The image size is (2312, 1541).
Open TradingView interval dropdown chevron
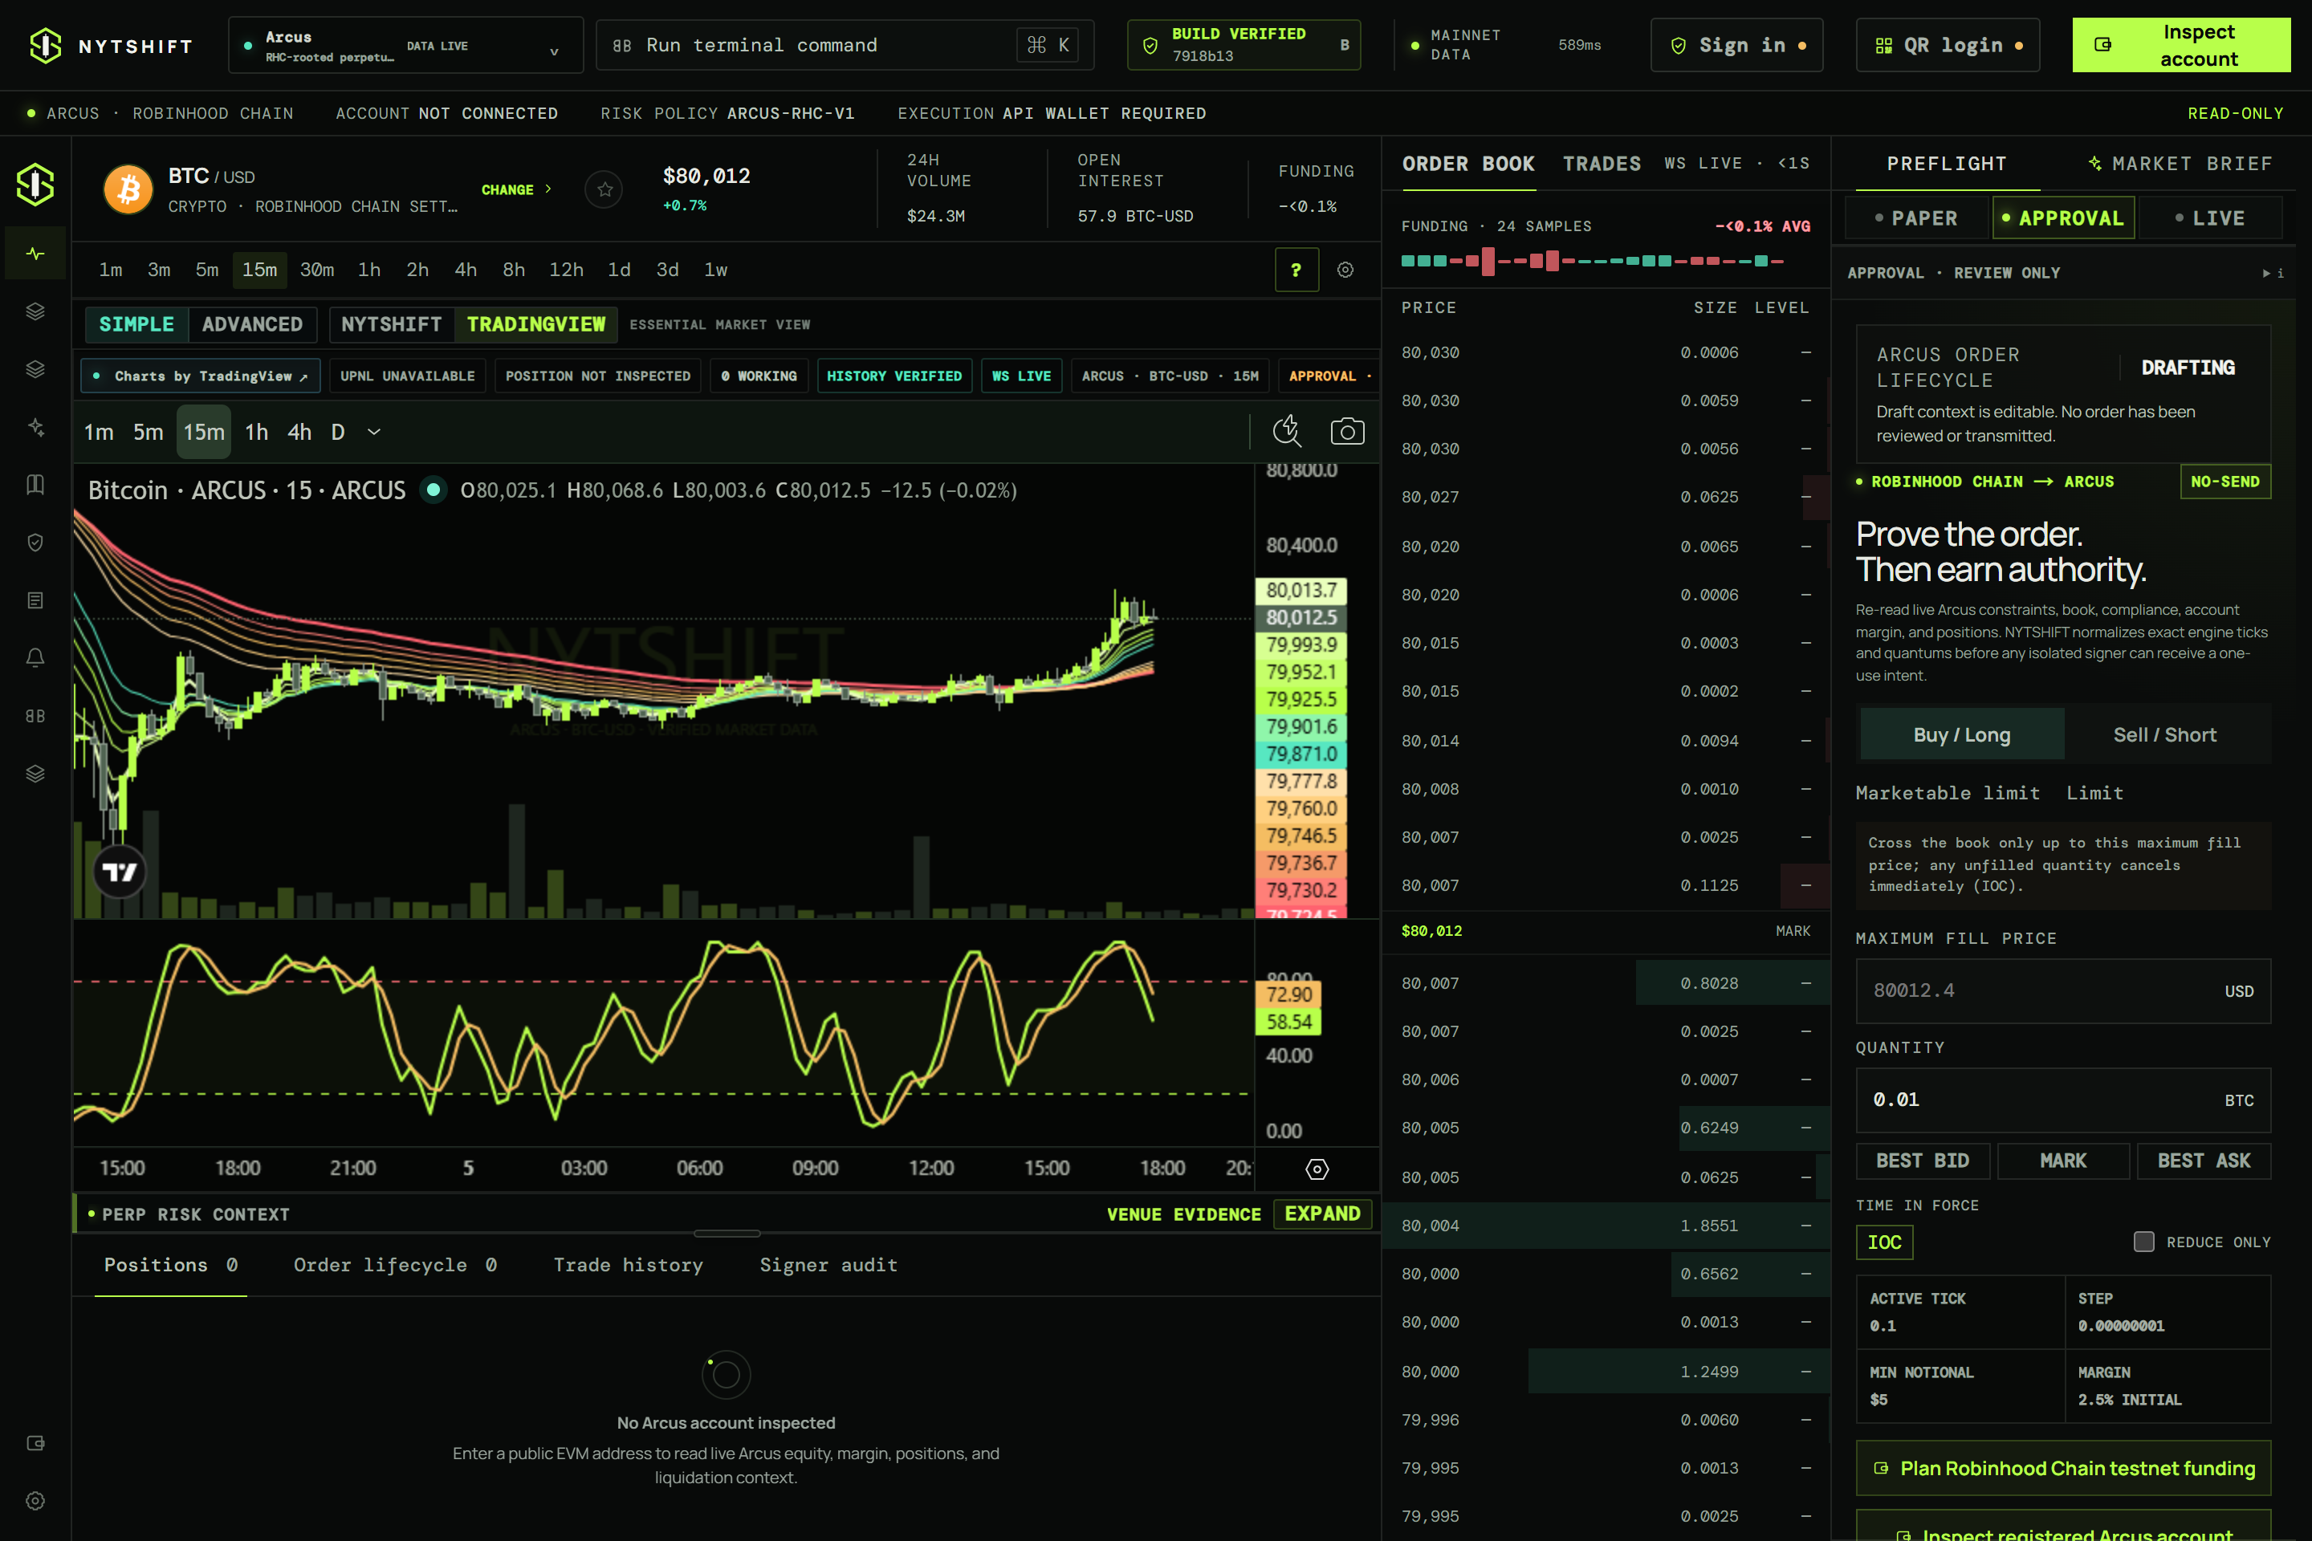click(375, 432)
